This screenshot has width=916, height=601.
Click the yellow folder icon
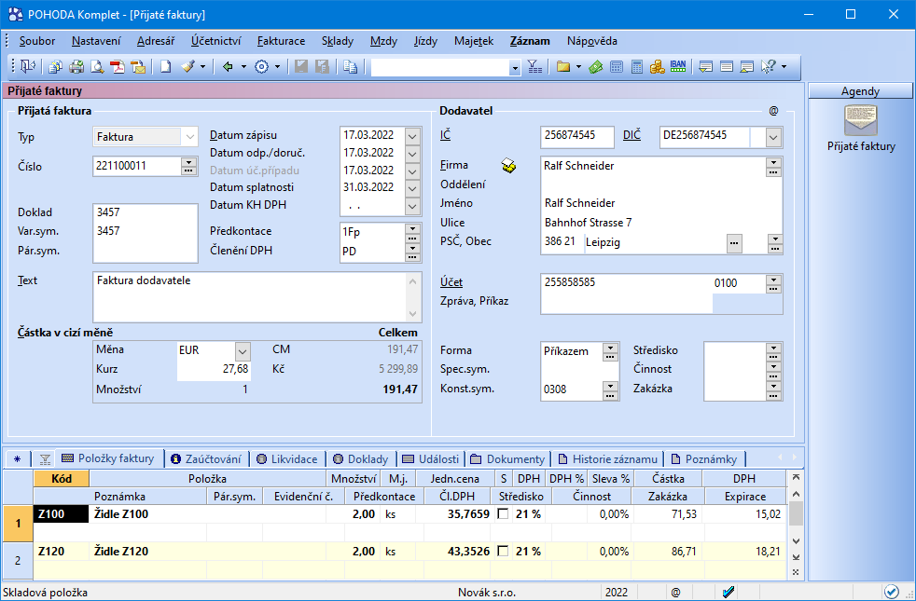tap(563, 66)
